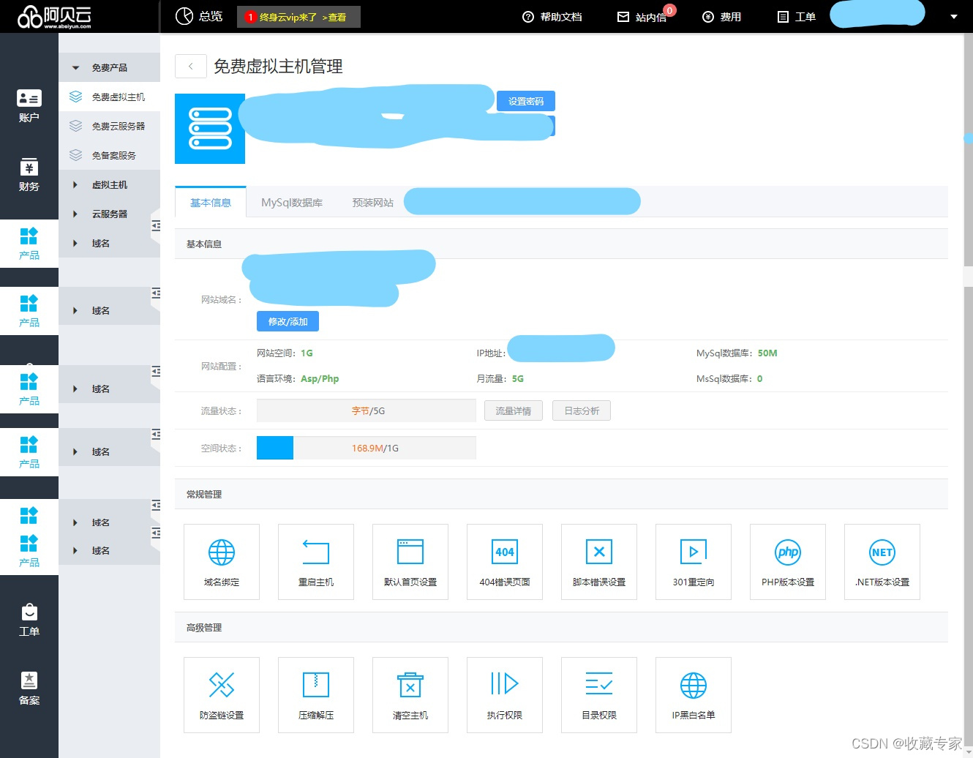The image size is (973, 758).
Task: Click the server icon beside host details
Action: click(210, 129)
